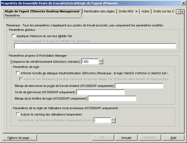Click the Fréquence de rafraîchissement eDirectory label

45,62
